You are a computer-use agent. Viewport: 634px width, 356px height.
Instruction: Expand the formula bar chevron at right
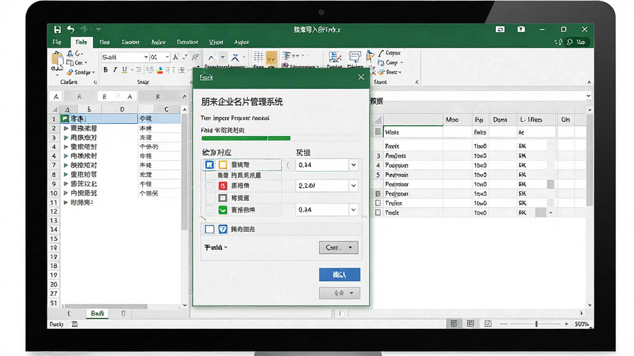[588, 96]
